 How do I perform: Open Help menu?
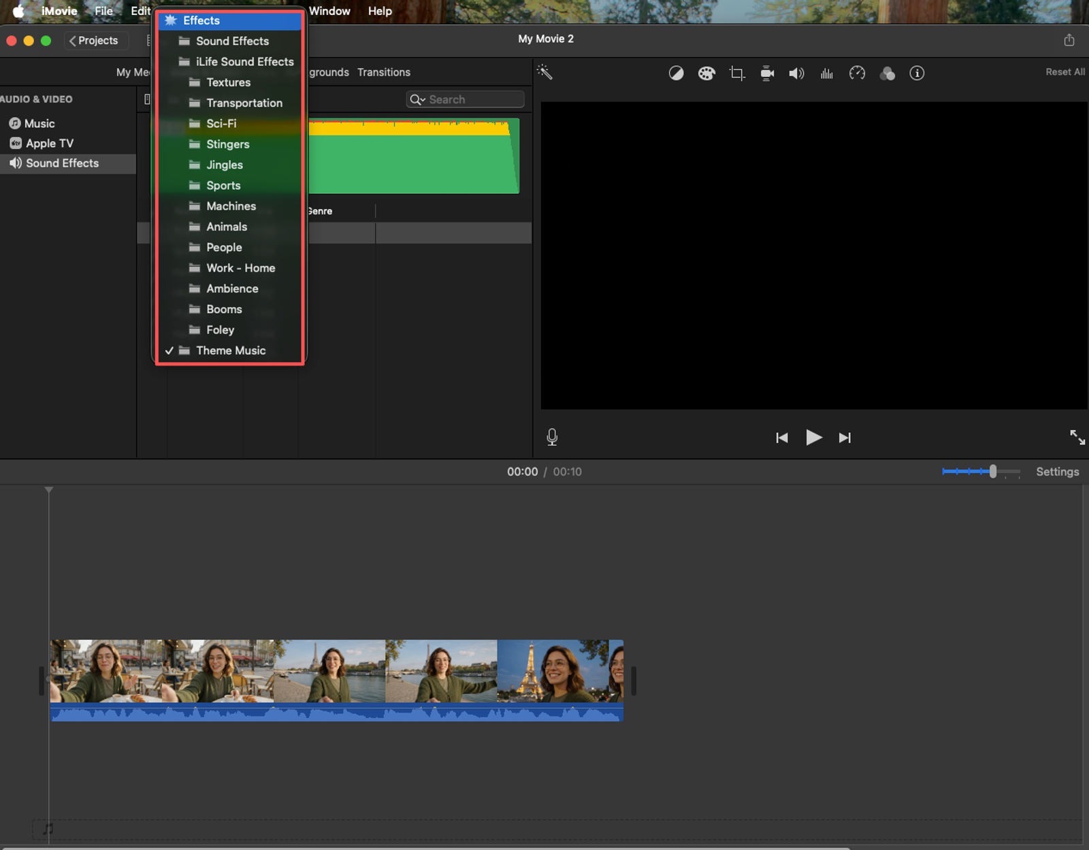click(x=380, y=11)
